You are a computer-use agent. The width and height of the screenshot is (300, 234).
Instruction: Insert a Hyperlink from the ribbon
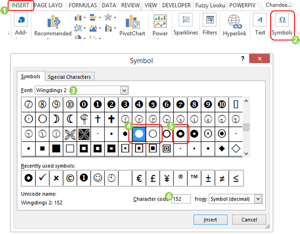point(234,25)
